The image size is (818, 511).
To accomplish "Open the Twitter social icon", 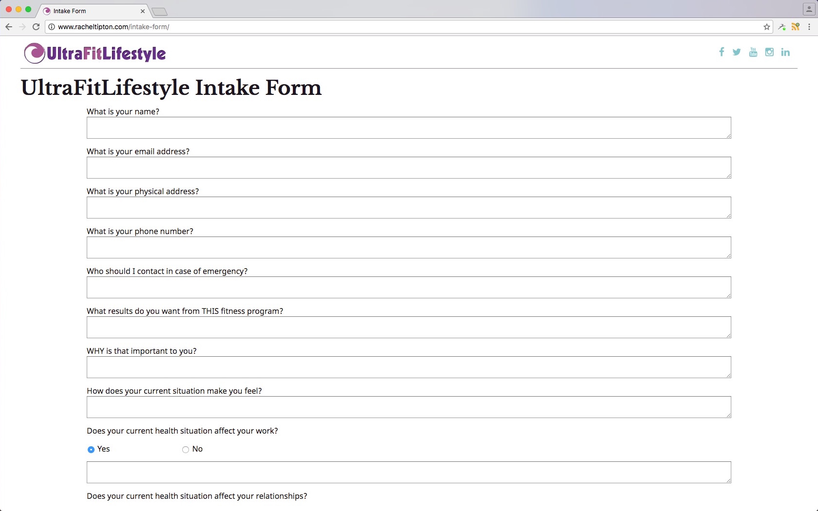I will (x=737, y=52).
